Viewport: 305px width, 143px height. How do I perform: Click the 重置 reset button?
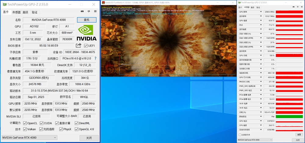tap(299, 135)
